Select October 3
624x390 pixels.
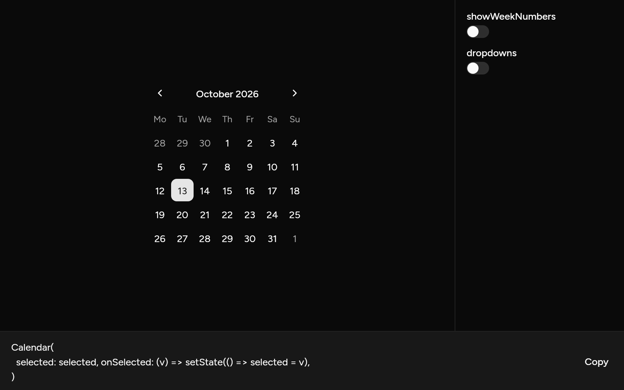(272, 143)
